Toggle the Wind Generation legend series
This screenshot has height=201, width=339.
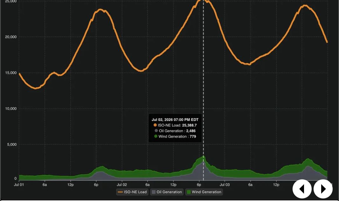click(x=204, y=192)
